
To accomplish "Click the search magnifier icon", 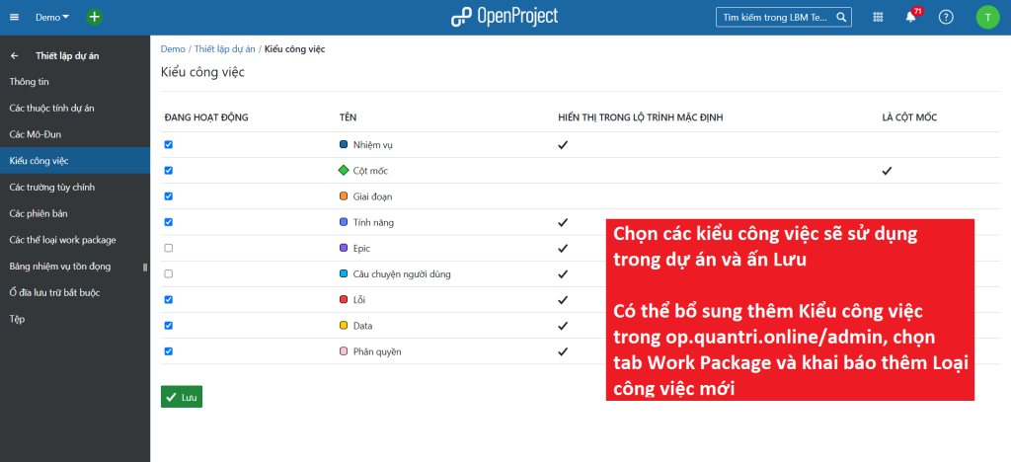I will pos(841,17).
